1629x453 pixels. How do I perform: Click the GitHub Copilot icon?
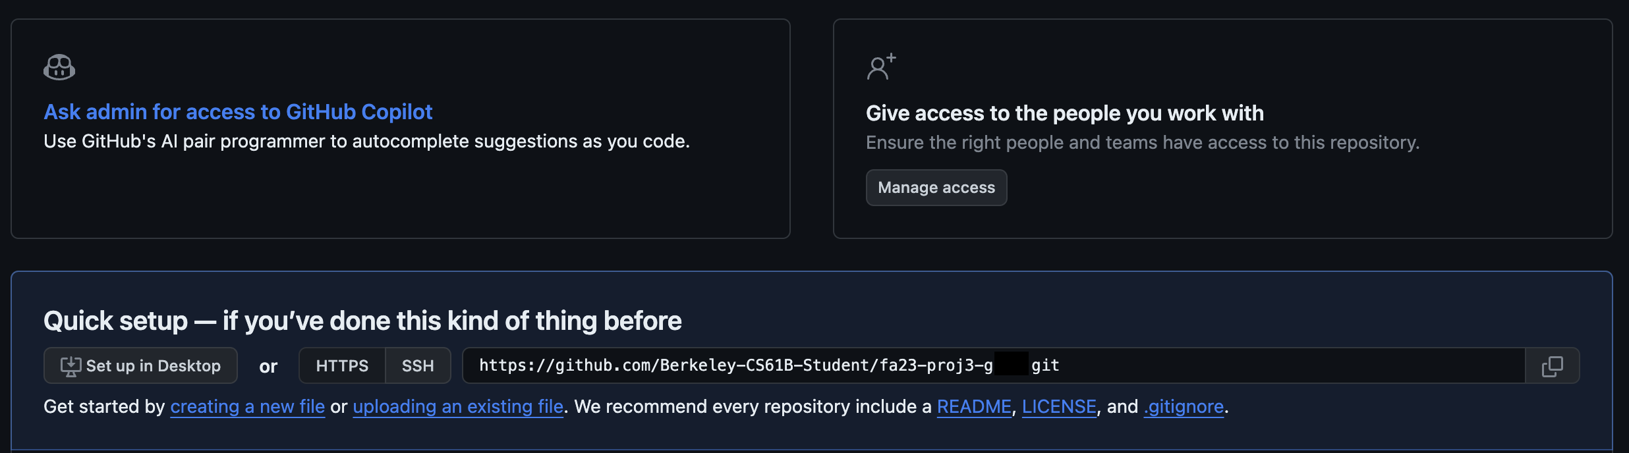pyautogui.click(x=59, y=67)
